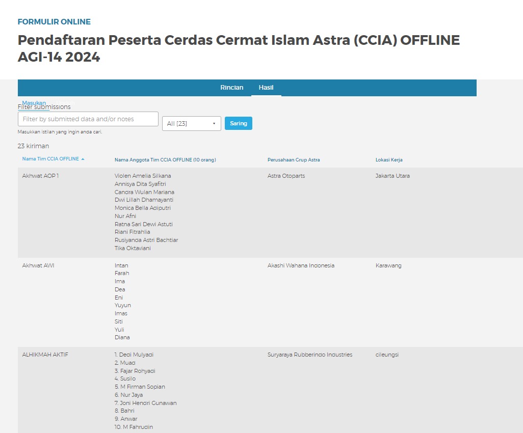The width and height of the screenshot is (523, 433).
Task: Select the Akhwat AWI team entry
Action: tap(38, 265)
